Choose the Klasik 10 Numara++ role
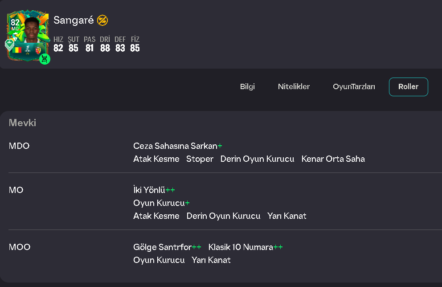Screen dimensions: 442x287 click(x=246, y=247)
